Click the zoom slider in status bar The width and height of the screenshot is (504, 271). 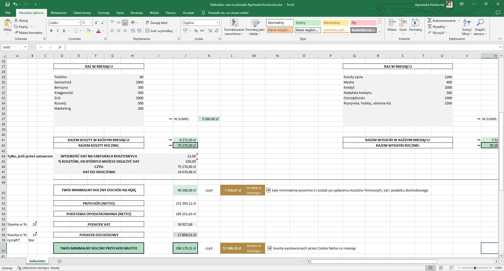475,268
